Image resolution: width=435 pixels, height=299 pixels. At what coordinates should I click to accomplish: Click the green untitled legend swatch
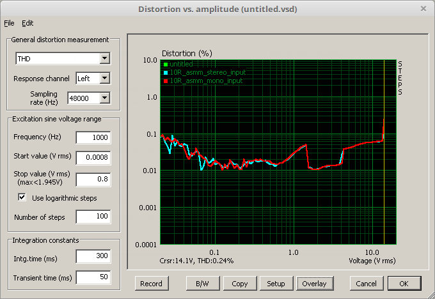point(165,64)
